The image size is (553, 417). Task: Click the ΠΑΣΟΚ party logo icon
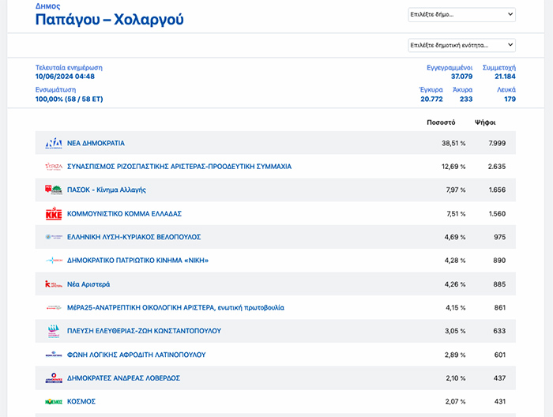[x=53, y=190]
